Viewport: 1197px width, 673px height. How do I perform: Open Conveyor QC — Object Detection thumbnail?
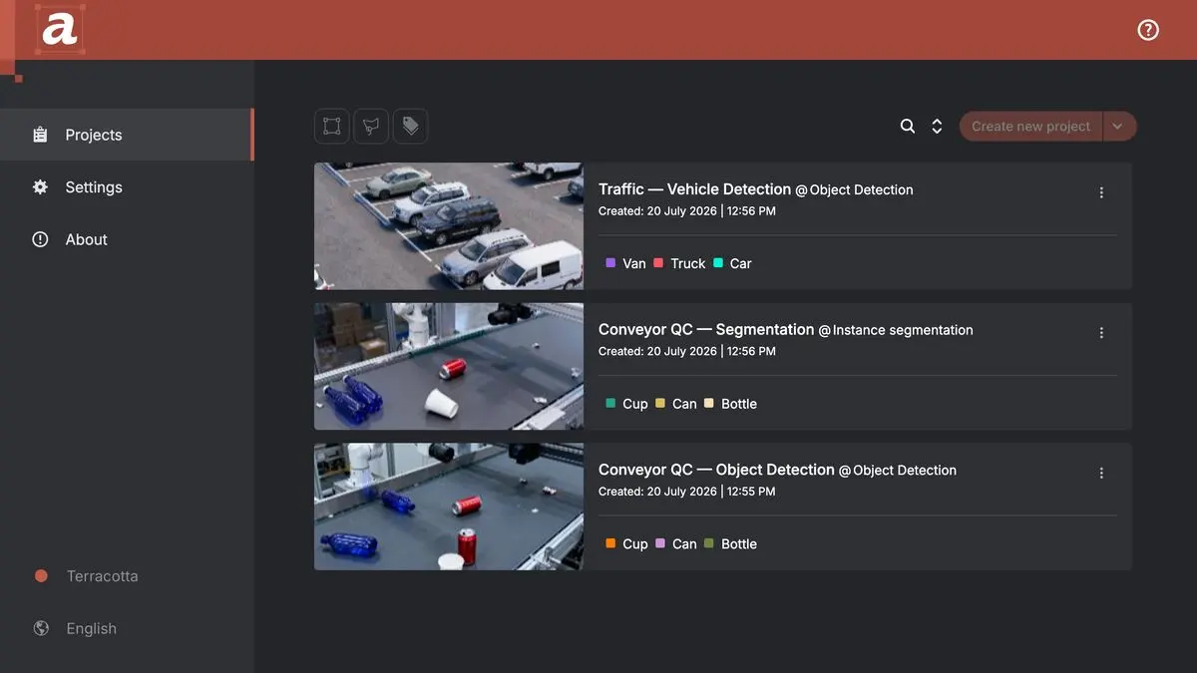coord(449,506)
